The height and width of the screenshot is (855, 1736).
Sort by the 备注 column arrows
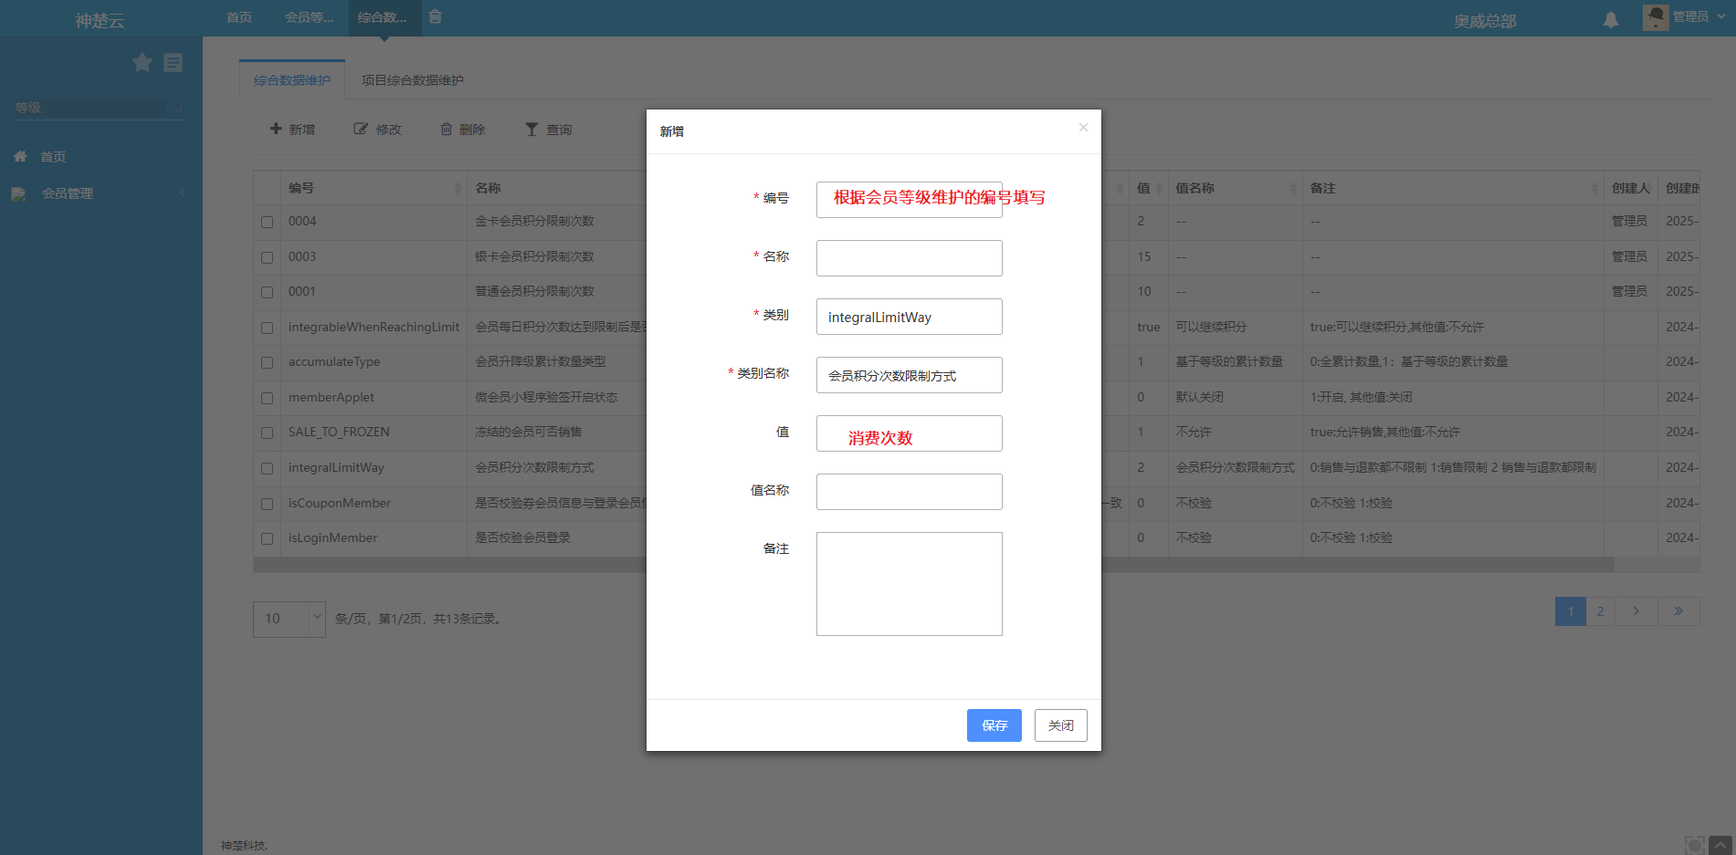(1594, 188)
